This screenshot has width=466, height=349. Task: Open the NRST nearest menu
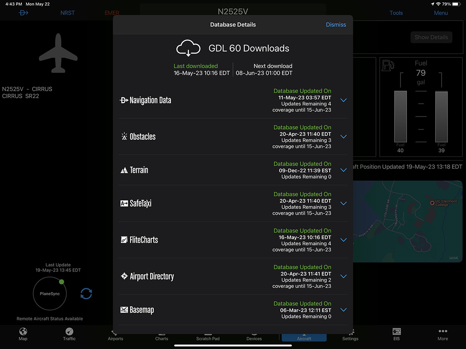point(68,13)
